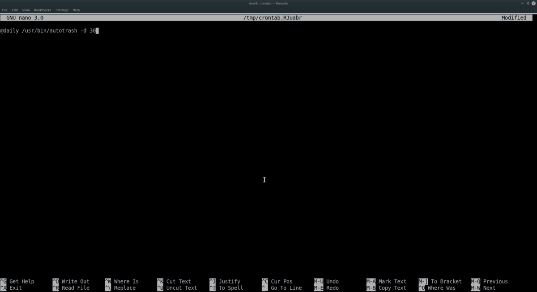Click the Mark Text shortcut

392,281
